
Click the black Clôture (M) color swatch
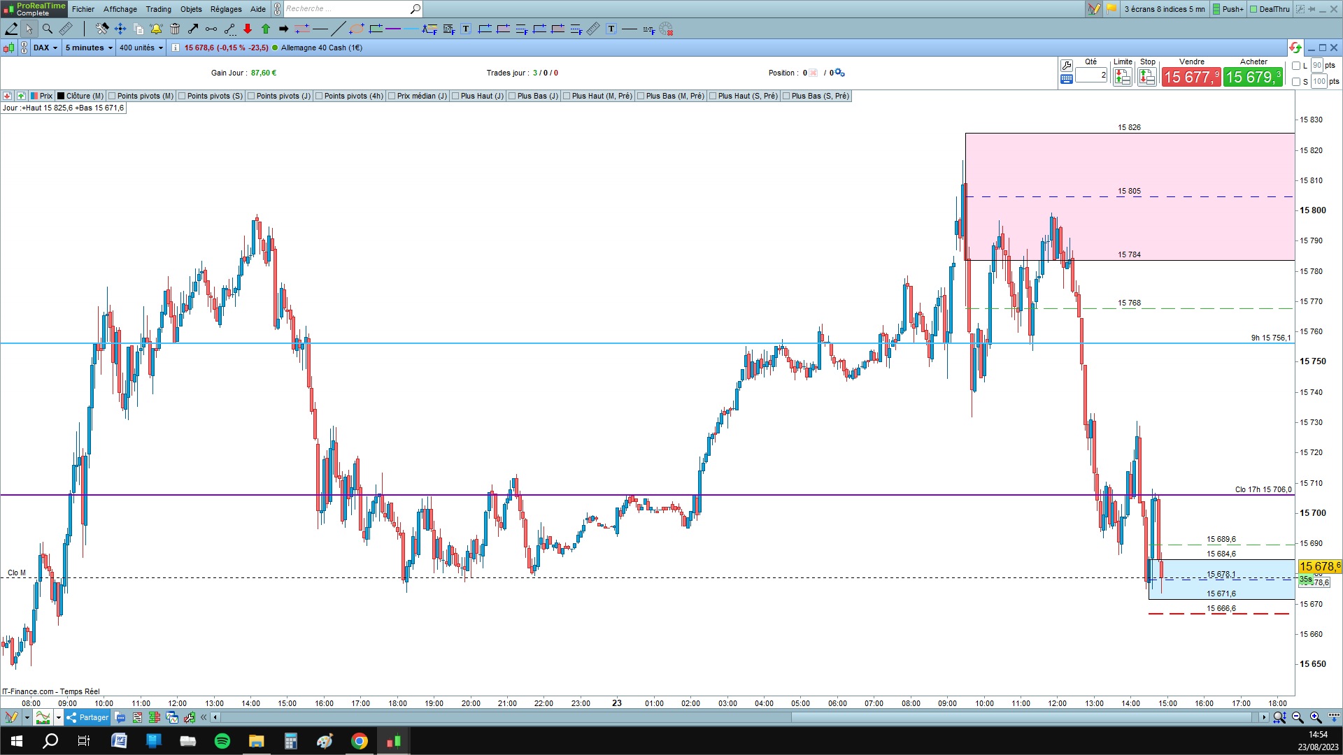61,96
